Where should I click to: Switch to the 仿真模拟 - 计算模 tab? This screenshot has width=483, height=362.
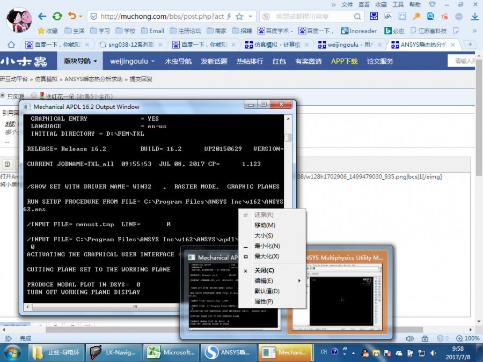276,45
